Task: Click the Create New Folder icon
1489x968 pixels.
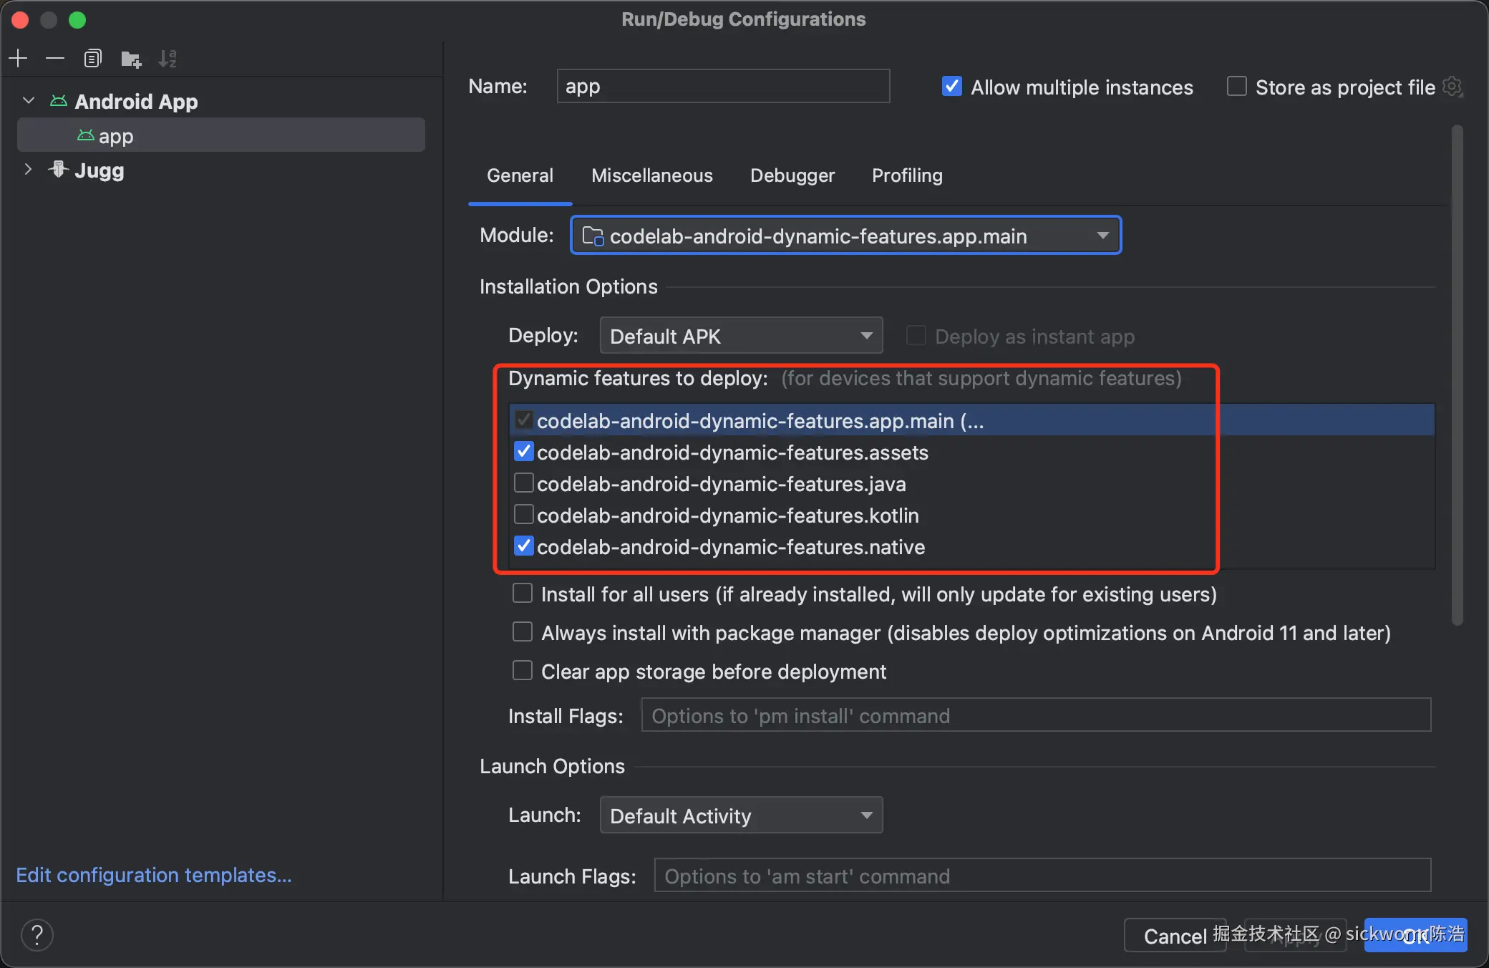Action: pos(130,59)
